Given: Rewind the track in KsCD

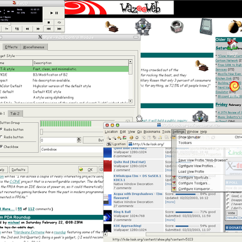Looking at the screenshot, I should (x=27, y=29).
